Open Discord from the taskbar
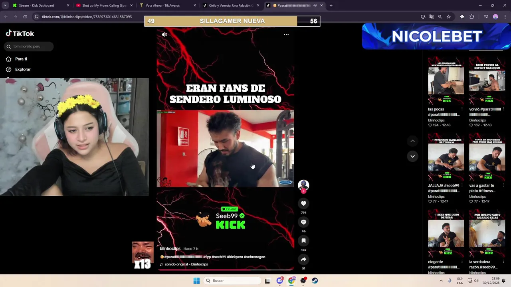Viewport: 511px width, 287px height. click(280, 281)
